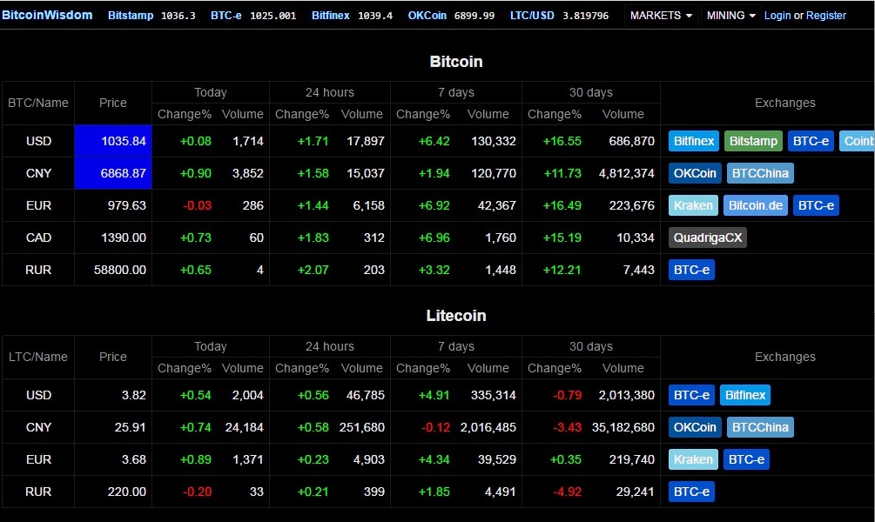
Task: Open BTC-e ticker in top bar
Action: pyautogui.click(x=253, y=16)
